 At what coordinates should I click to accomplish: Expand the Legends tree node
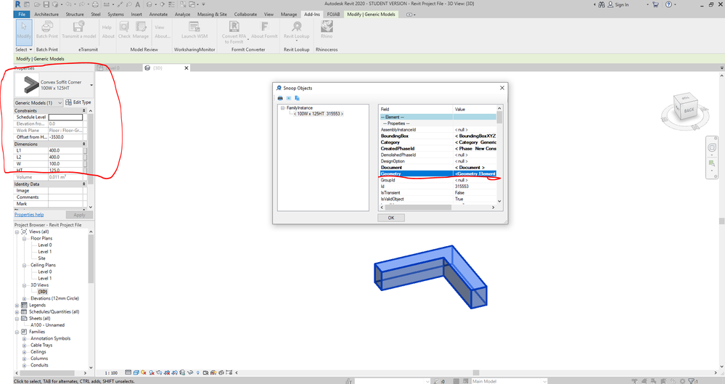[x=17, y=306]
